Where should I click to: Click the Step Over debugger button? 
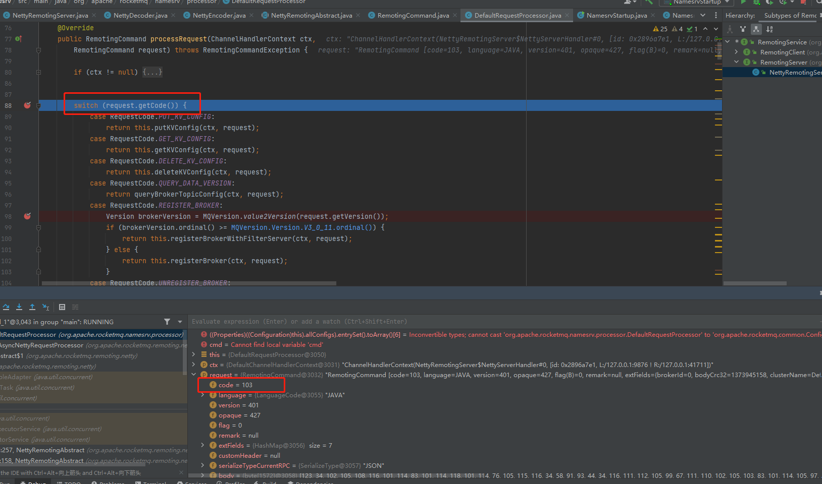[6, 307]
